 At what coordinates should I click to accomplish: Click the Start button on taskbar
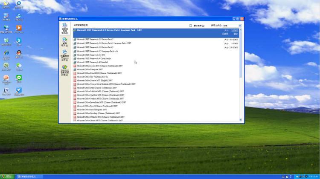tap(7, 176)
